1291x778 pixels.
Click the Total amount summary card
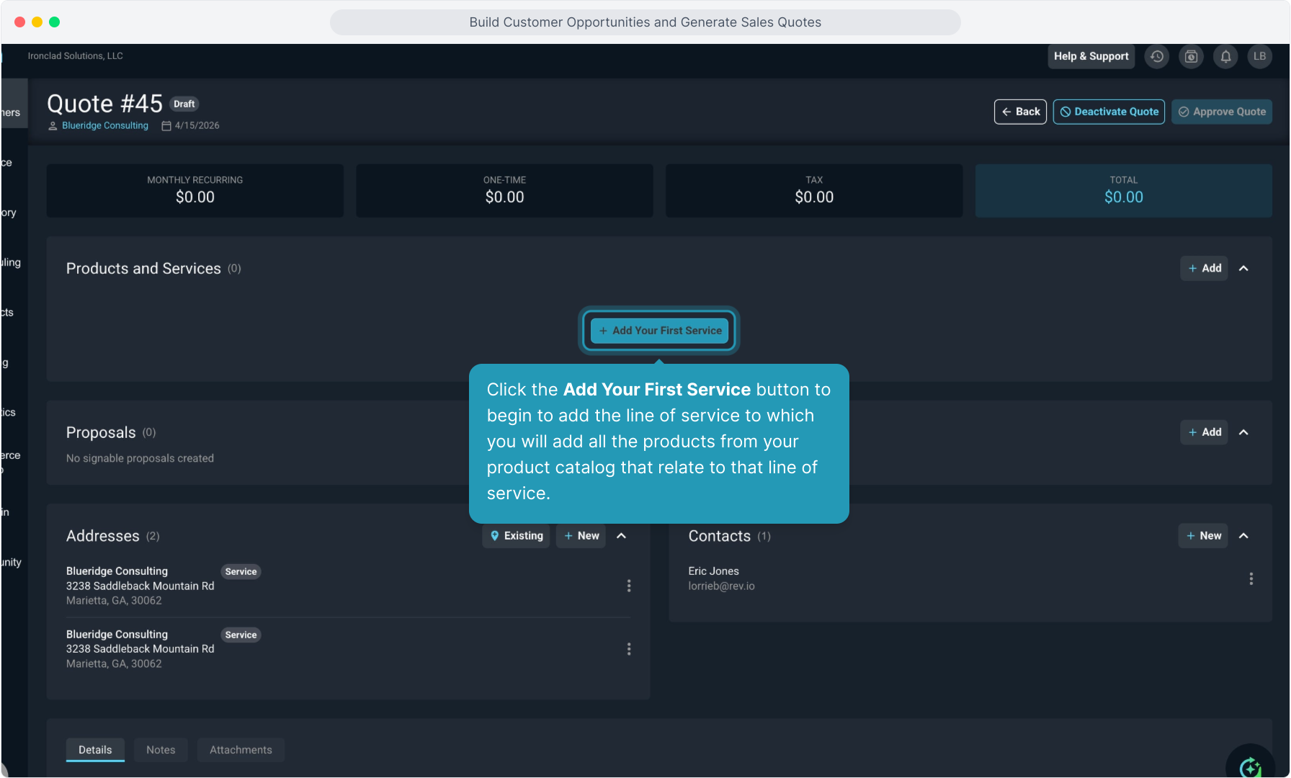coord(1123,191)
